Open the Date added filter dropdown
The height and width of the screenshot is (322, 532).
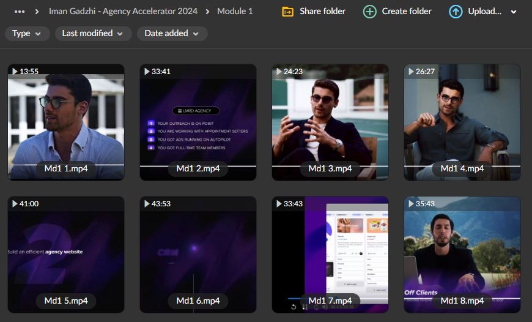point(172,34)
